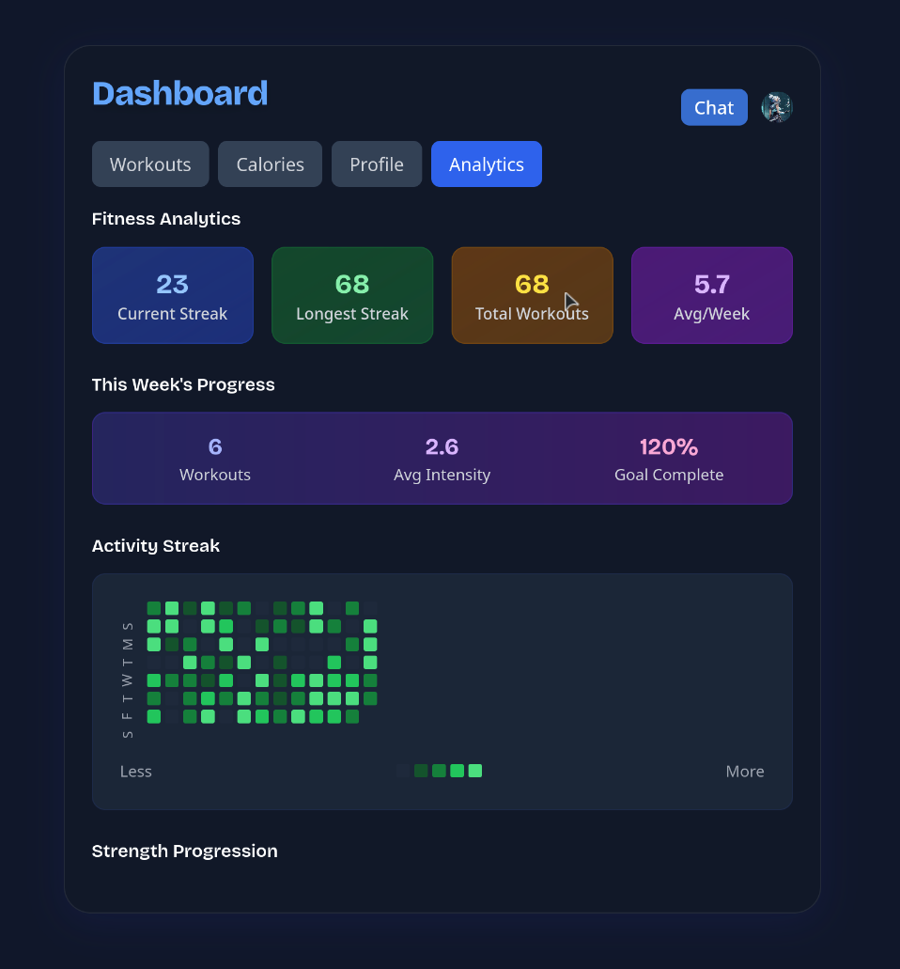Image resolution: width=900 pixels, height=969 pixels.
Task: Select the Avg/Week stat card
Action: [711, 295]
